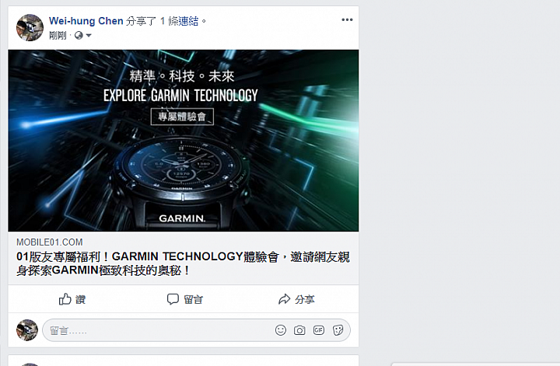Click the 留言 comment input field
This screenshot has height=366, width=560.
157,330
